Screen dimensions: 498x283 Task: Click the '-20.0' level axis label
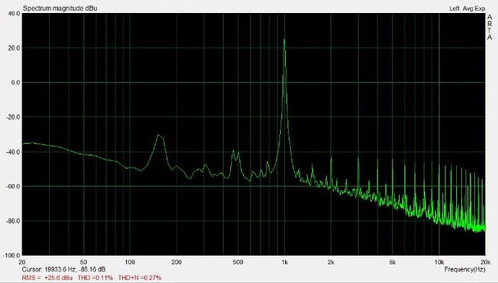[x=13, y=117]
